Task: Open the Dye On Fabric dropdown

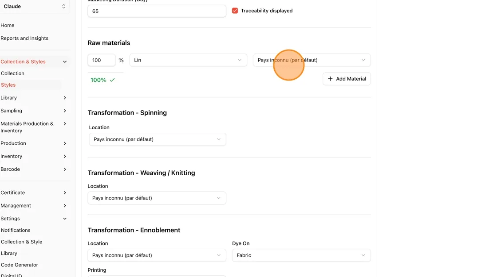Action: tap(301, 255)
